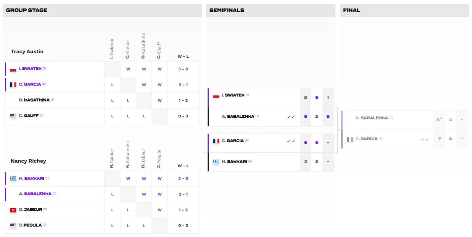Open D. Kasatkina player name in group table
This screenshot has width=472, height=237.
click(34, 100)
